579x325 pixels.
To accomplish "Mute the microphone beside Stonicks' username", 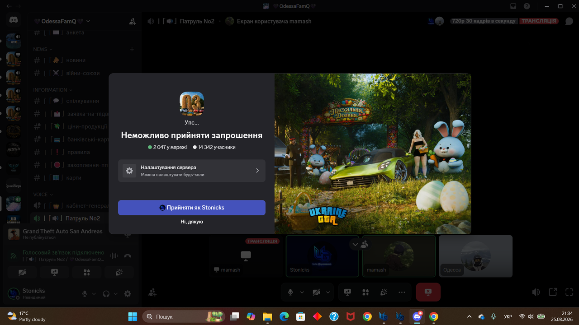I will (x=85, y=294).
